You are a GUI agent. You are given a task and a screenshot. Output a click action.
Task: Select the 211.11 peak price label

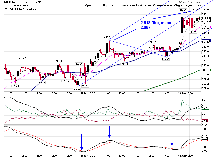108,37
